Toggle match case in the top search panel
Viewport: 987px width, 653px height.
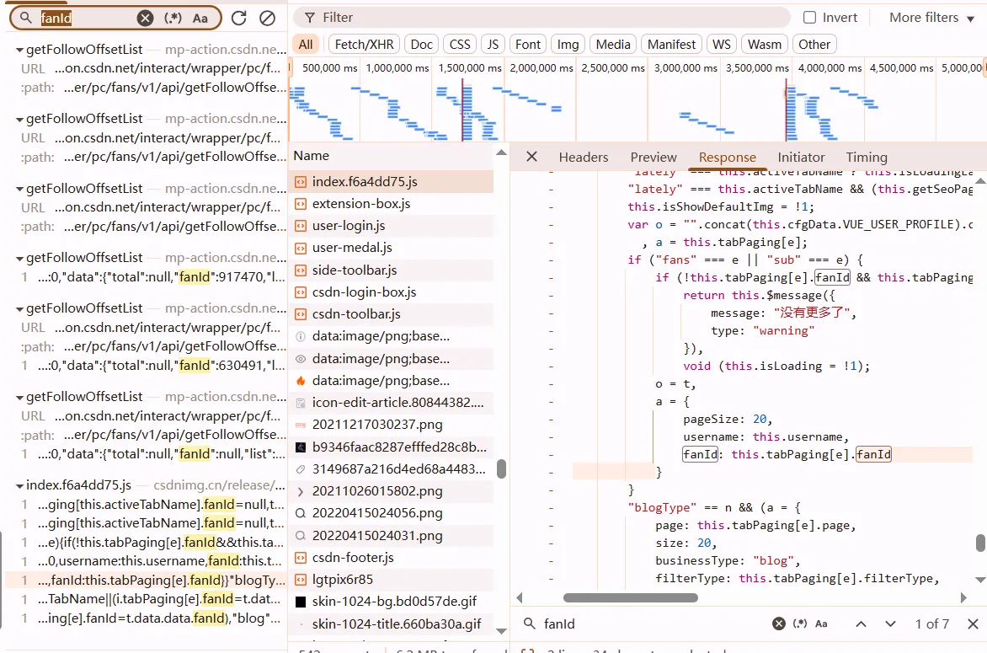pyautogui.click(x=200, y=19)
